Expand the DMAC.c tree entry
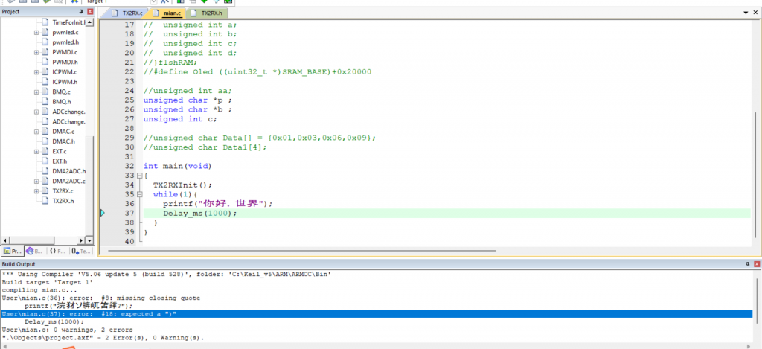The width and height of the screenshot is (762, 349). point(36,131)
